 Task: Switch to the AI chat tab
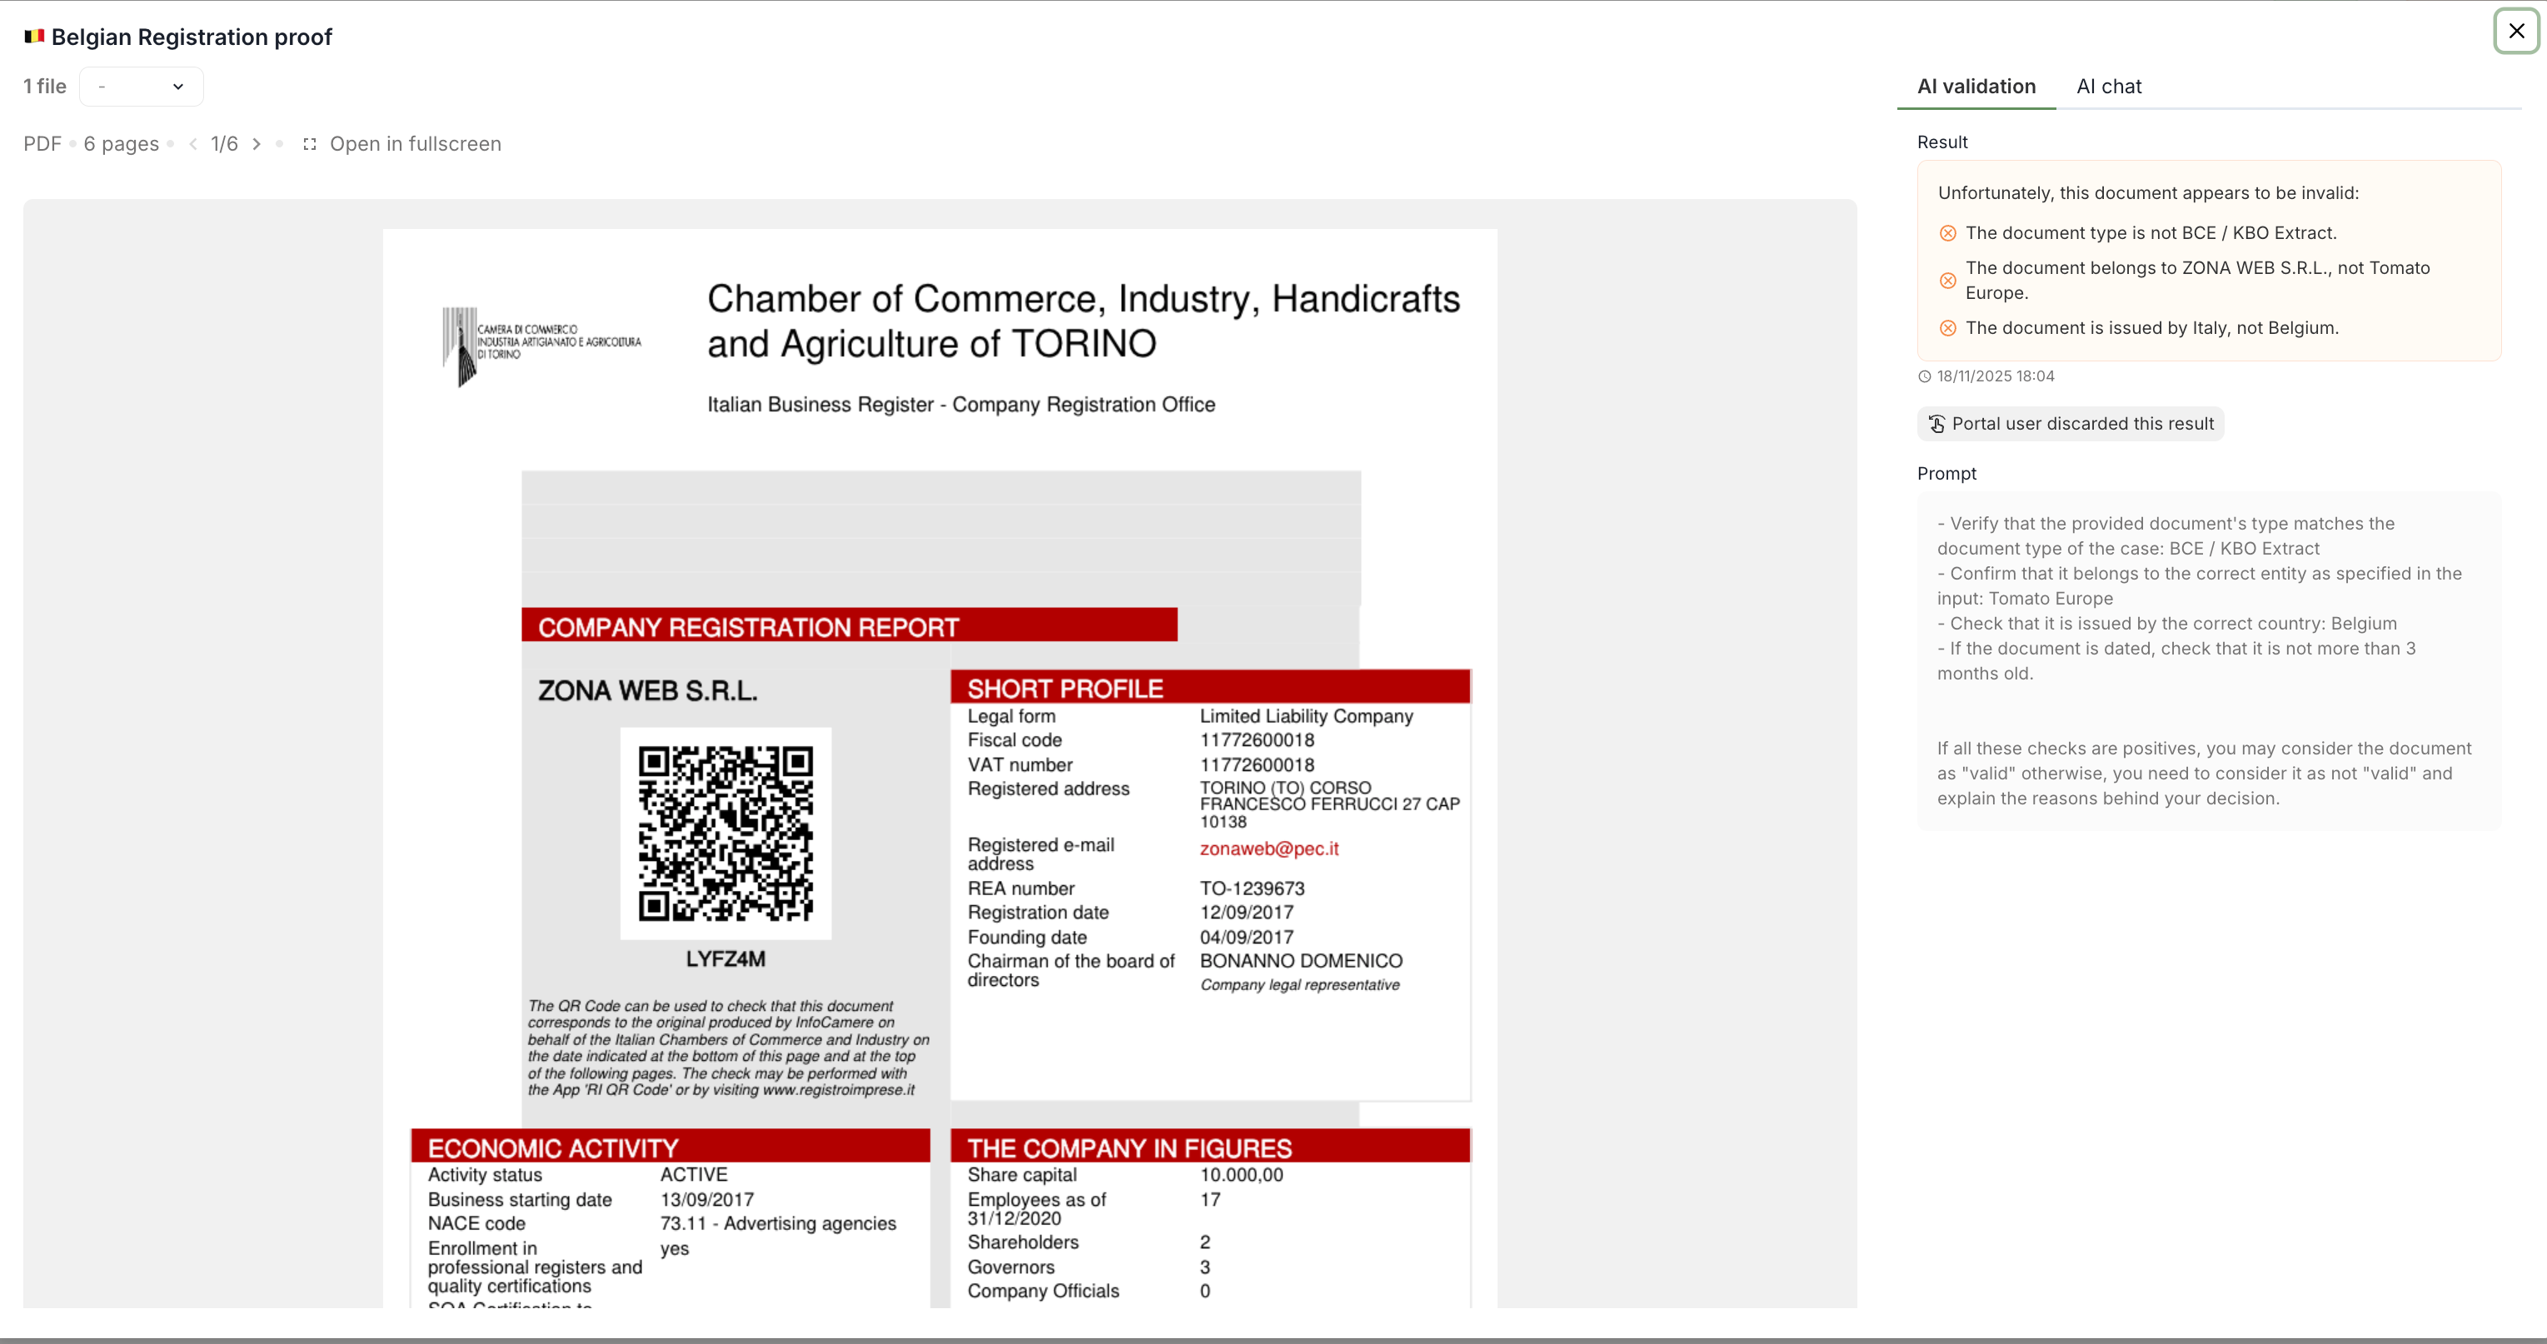coord(2108,87)
